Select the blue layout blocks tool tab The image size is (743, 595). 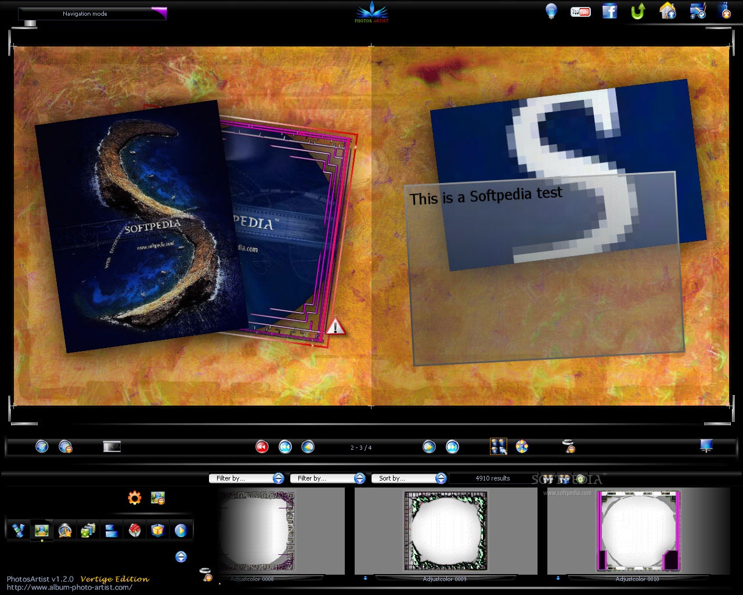click(x=111, y=530)
